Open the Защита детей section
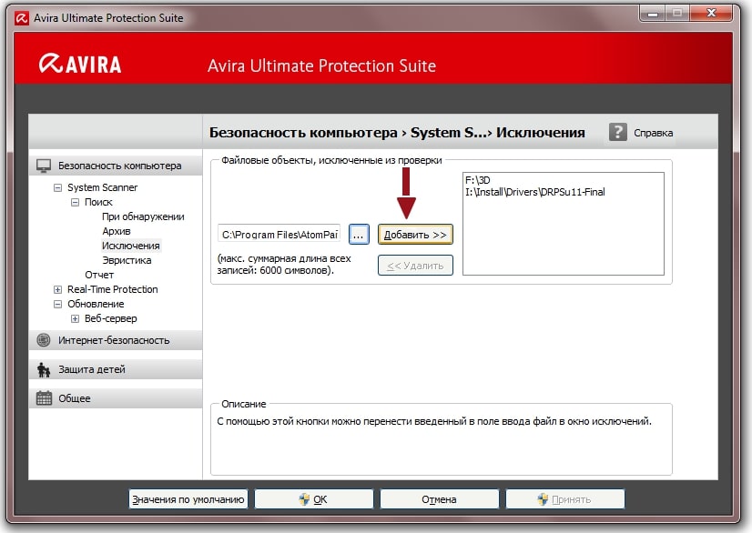752x533 pixels. [116, 369]
